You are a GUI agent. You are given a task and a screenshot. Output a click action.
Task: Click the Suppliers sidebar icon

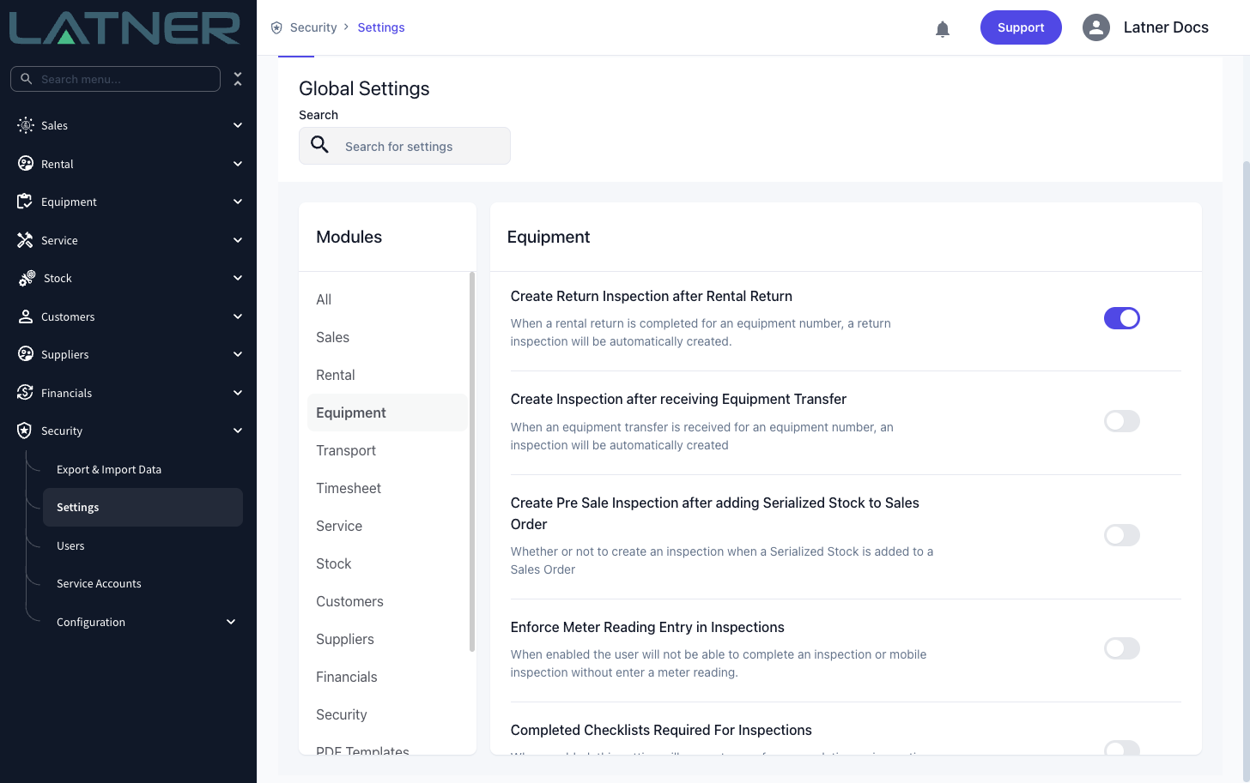(x=26, y=354)
